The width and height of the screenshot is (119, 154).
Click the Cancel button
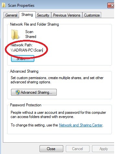click(x=77, y=149)
